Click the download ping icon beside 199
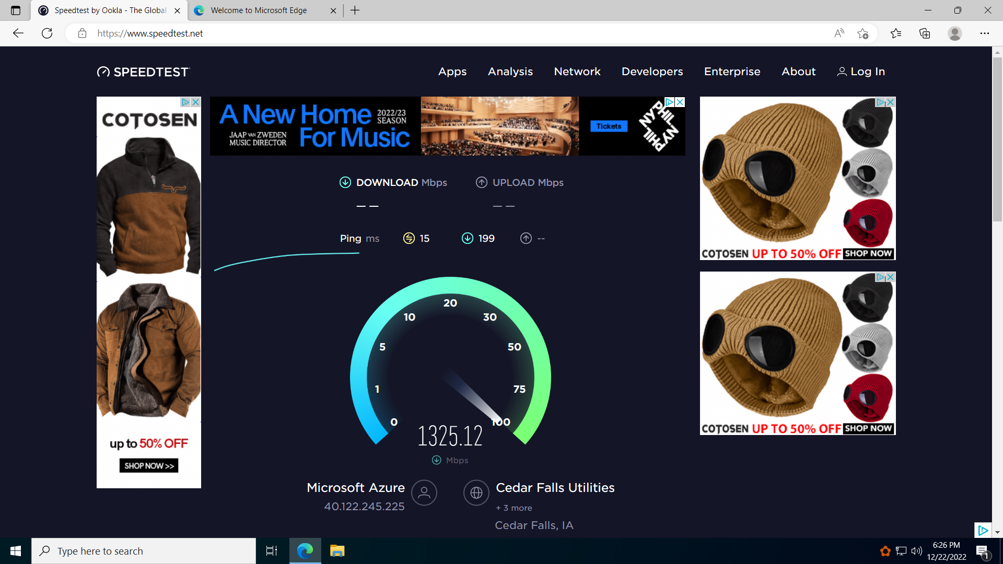The image size is (1003, 564). pyautogui.click(x=468, y=239)
